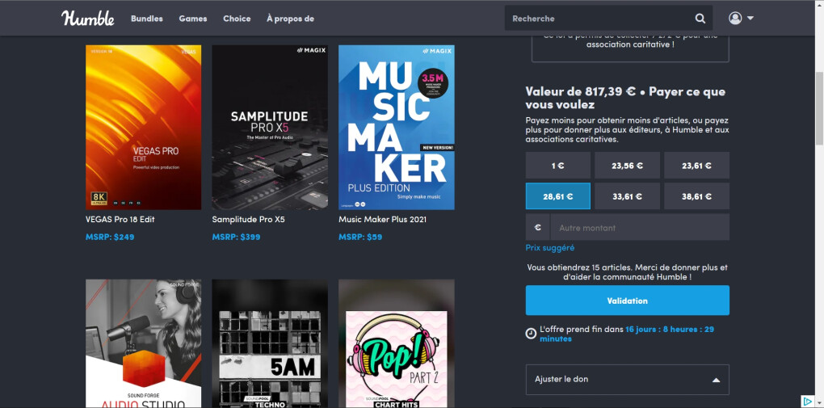The width and height of the screenshot is (824, 408).
Task: Click the Samplitude Pro X5 title
Action: click(x=248, y=219)
